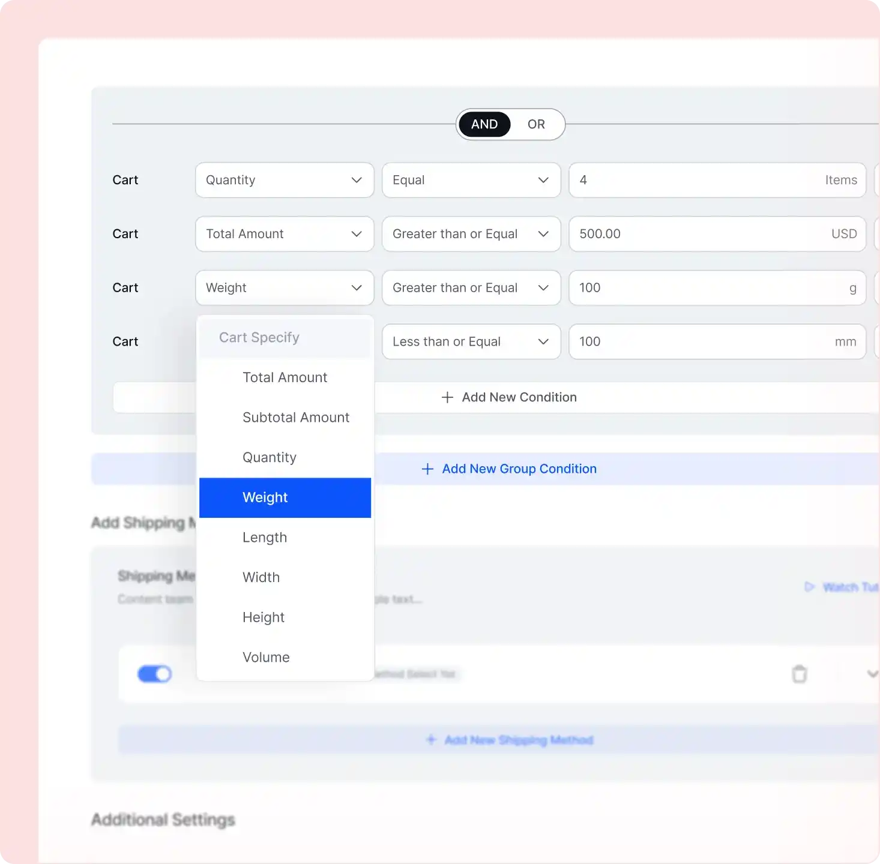
Task: Select Subtotal Amount from the dropdown list
Action: [x=295, y=418]
